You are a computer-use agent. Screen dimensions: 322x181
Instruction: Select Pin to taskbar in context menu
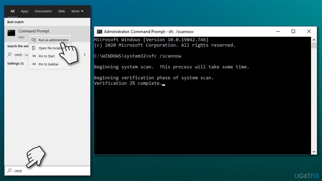50,64
